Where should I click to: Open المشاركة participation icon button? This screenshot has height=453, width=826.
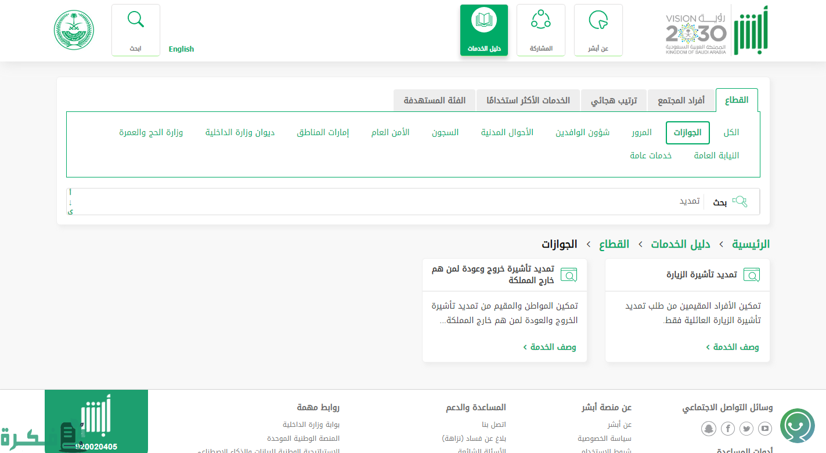541,30
